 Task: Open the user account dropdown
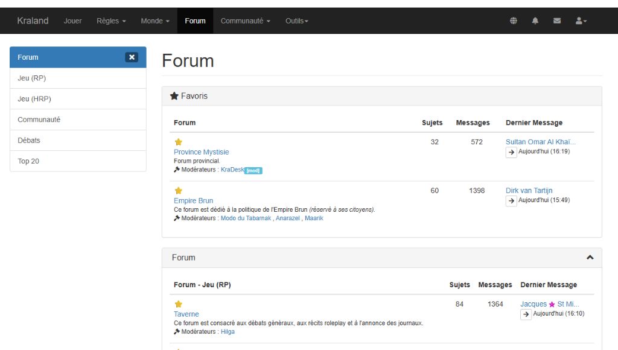click(581, 21)
